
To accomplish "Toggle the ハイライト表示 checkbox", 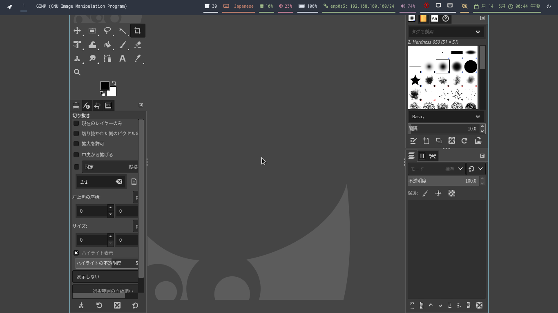I will [76, 253].
